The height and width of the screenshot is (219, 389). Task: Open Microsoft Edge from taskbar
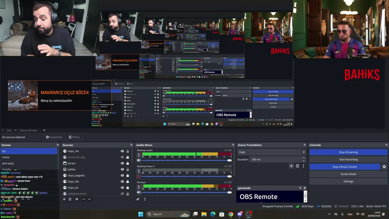click(213, 214)
